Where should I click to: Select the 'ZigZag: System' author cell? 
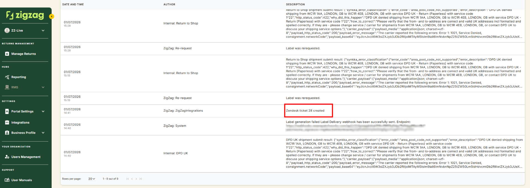tap(175, 126)
